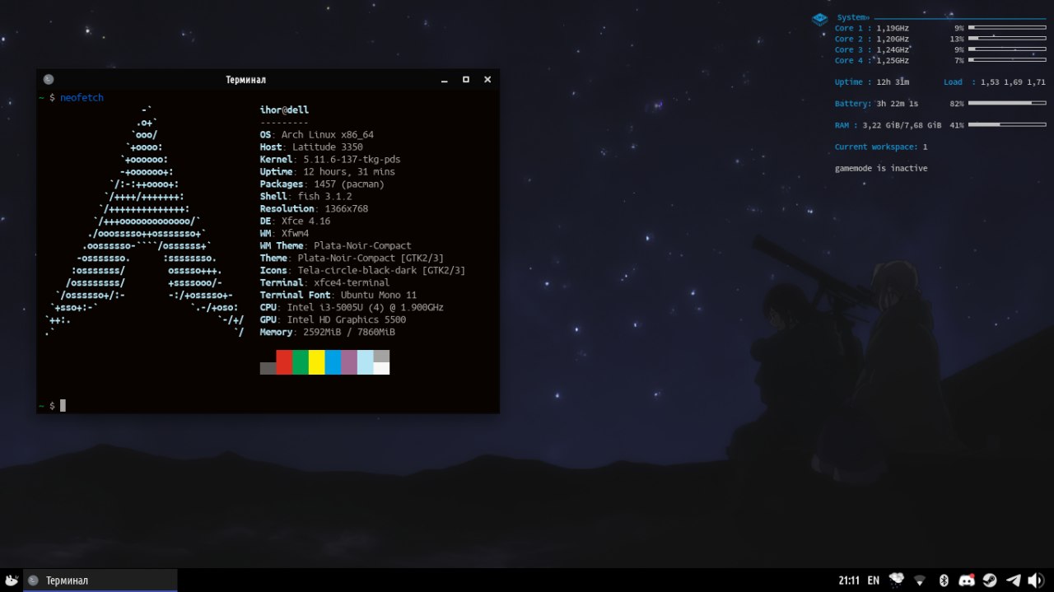Screen dimensions: 1054x592
Task: Open the 21:11 panel clock
Action: (849, 580)
